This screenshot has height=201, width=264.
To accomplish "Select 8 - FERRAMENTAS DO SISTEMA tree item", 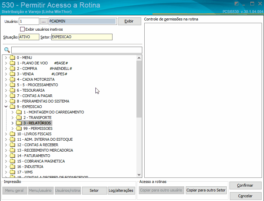I will (43, 101).
